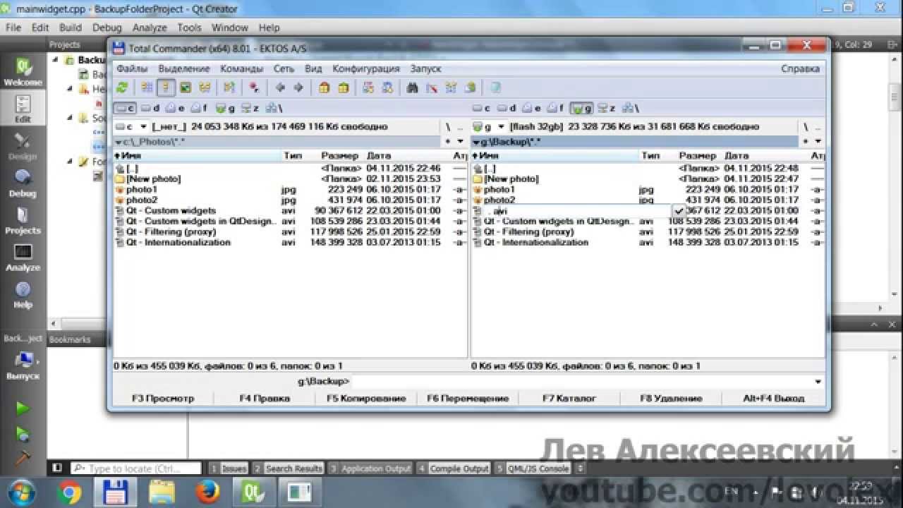The image size is (903, 508).
Task: Click the green Run button in Qt Creator
Action: 23,409
